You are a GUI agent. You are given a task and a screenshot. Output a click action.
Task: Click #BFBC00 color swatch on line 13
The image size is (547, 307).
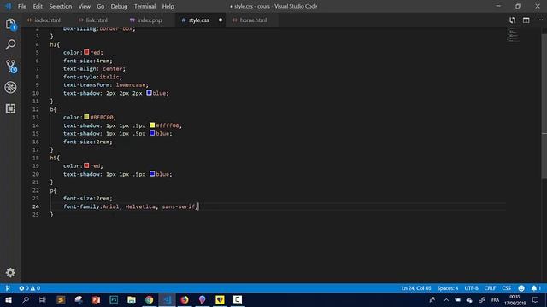(x=86, y=117)
